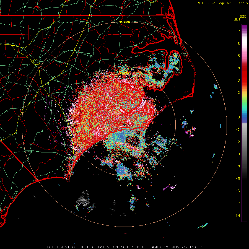Select the -7 dB scale label

tap(238, 203)
